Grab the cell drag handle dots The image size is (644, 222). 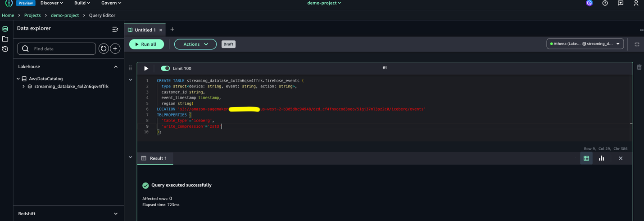(131, 68)
